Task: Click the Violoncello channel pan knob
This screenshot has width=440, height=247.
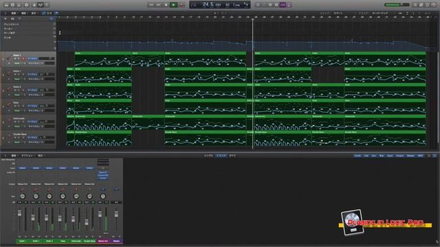Action: click(x=76, y=196)
